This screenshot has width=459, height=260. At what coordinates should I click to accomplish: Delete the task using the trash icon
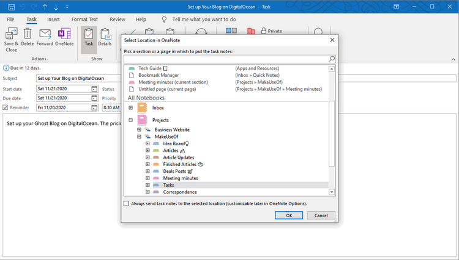point(28,37)
